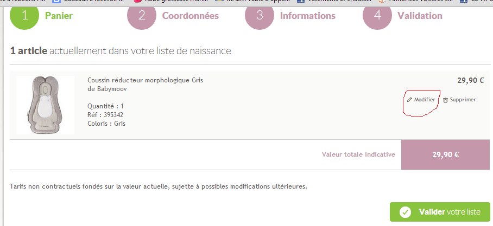Viewport: 493px width, 226px height.
Task: Go to the Coordonnées step
Action: (190, 16)
